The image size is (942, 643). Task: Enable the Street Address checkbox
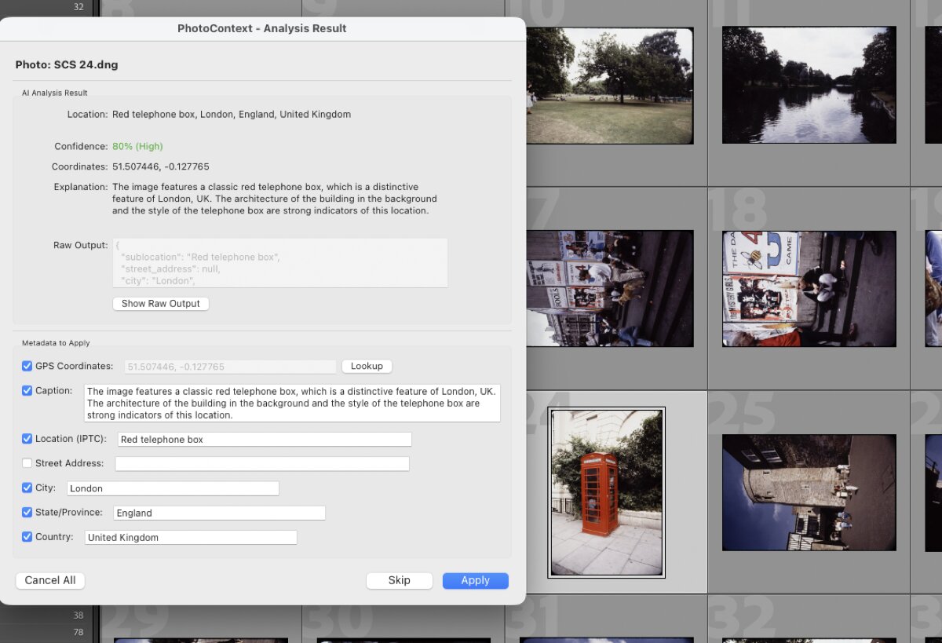[x=27, y=463]
